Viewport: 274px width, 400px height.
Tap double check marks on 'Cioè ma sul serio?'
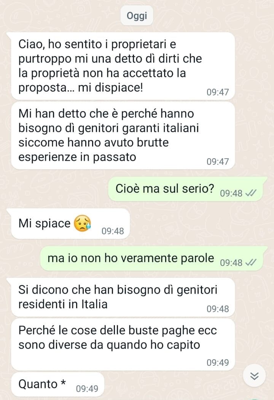point(250,194)
